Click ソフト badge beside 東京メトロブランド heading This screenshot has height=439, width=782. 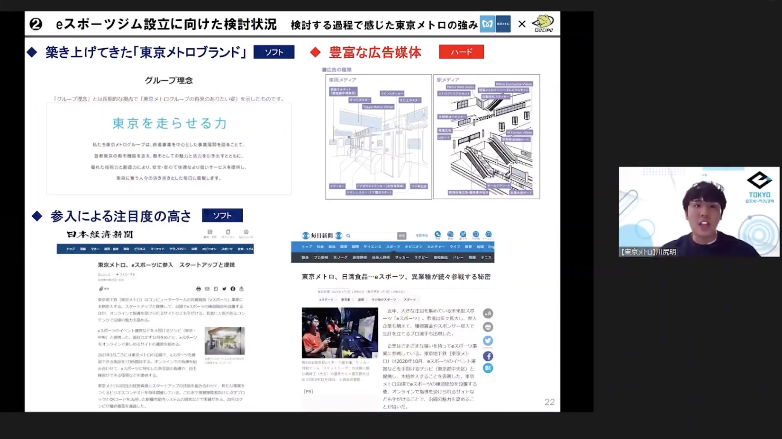274,52
